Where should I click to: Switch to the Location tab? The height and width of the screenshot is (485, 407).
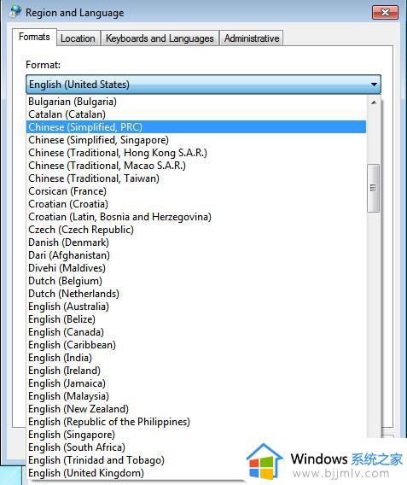pyautogui.click(x=78, y=38)
